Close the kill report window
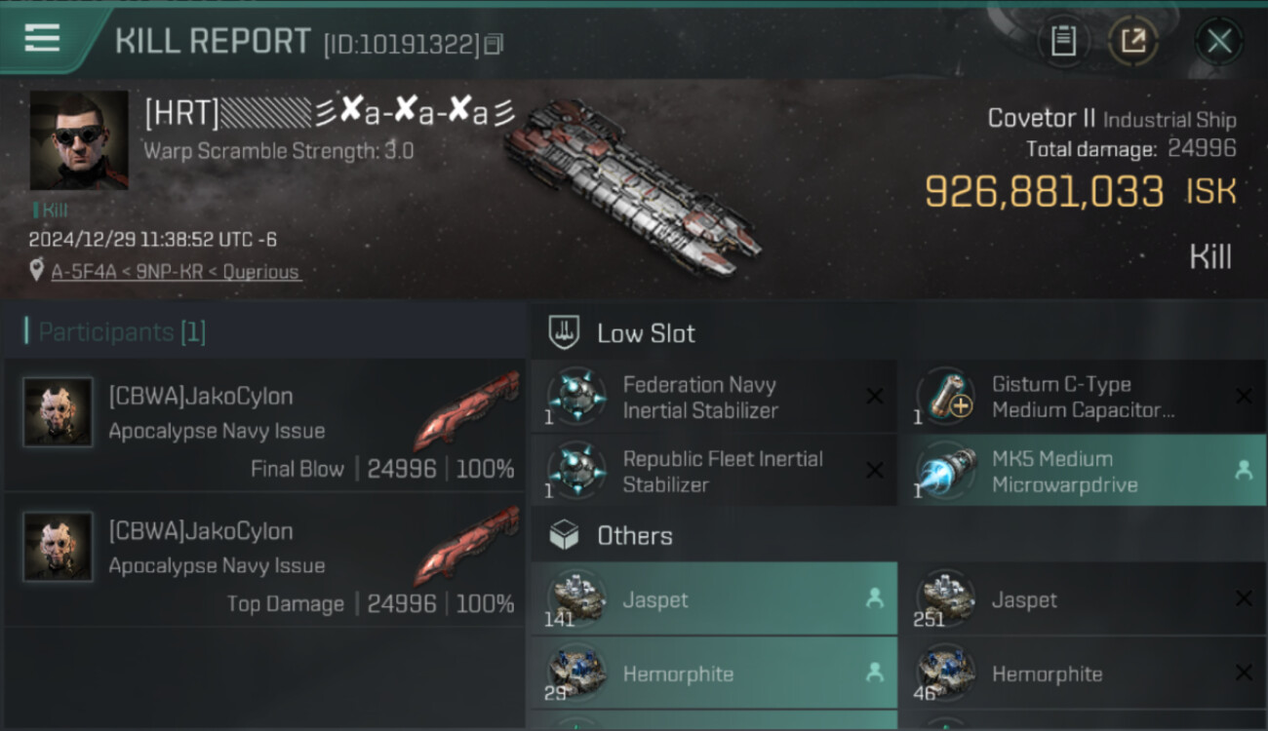This screenshot has width=1268, height=731. pos(1219,41)
